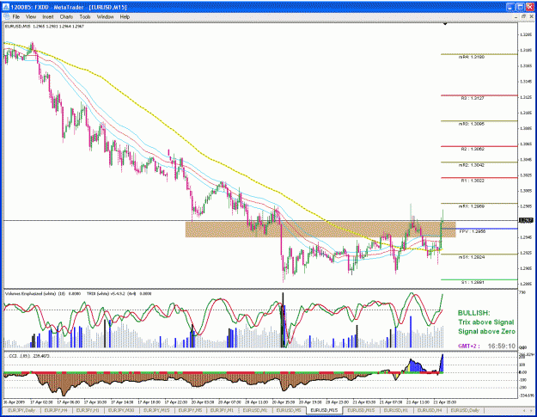Click the R2 pivot level label
This screenshot has width=537, height=417.
(x=473, y=149)
